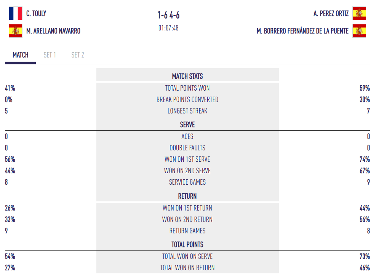
Task: Click the flag beside M. Borrero Fernández
Action: 359,31
